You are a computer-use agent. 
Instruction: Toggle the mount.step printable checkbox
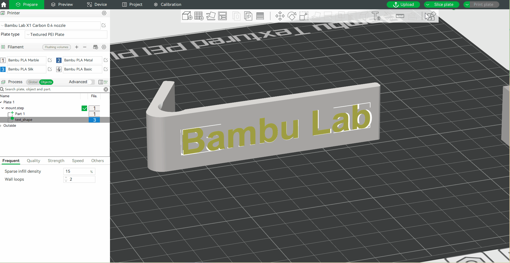(x=84, y=108)
